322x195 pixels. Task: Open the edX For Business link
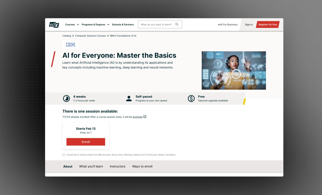pos(228,24)
